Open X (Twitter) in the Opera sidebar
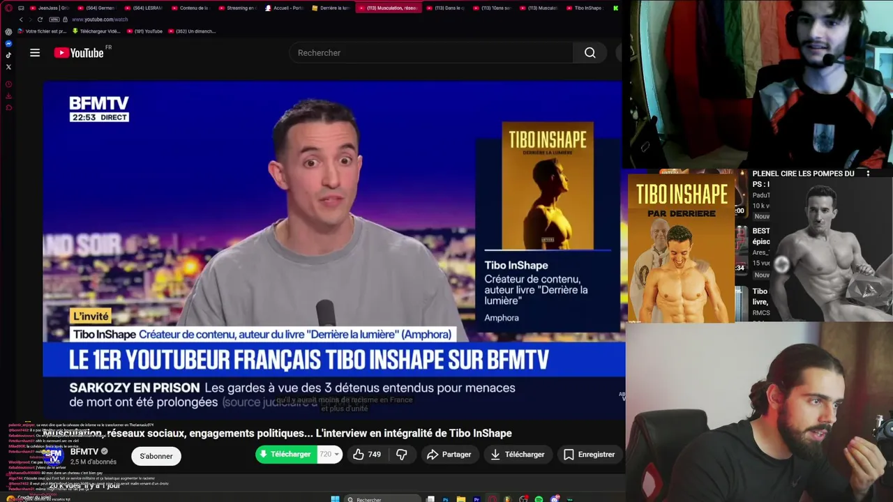This screenshot has height=502, width=893. [8, 67]
